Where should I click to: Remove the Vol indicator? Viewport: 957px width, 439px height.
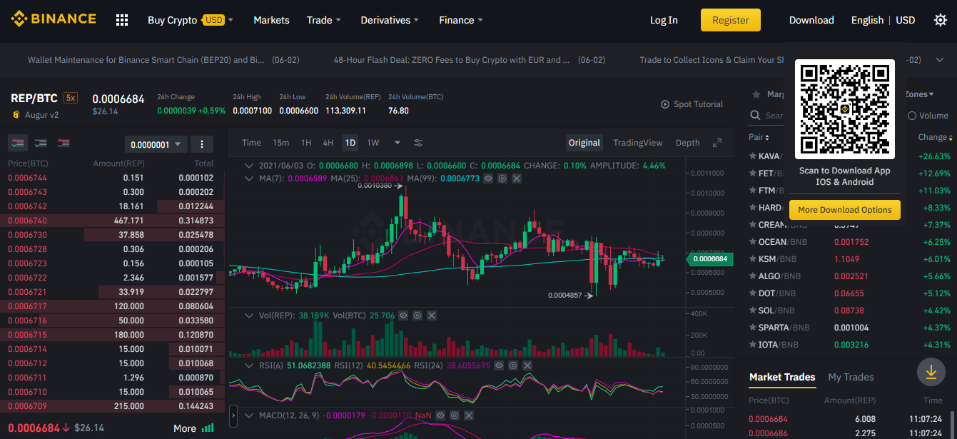click(x=432, y=315)
